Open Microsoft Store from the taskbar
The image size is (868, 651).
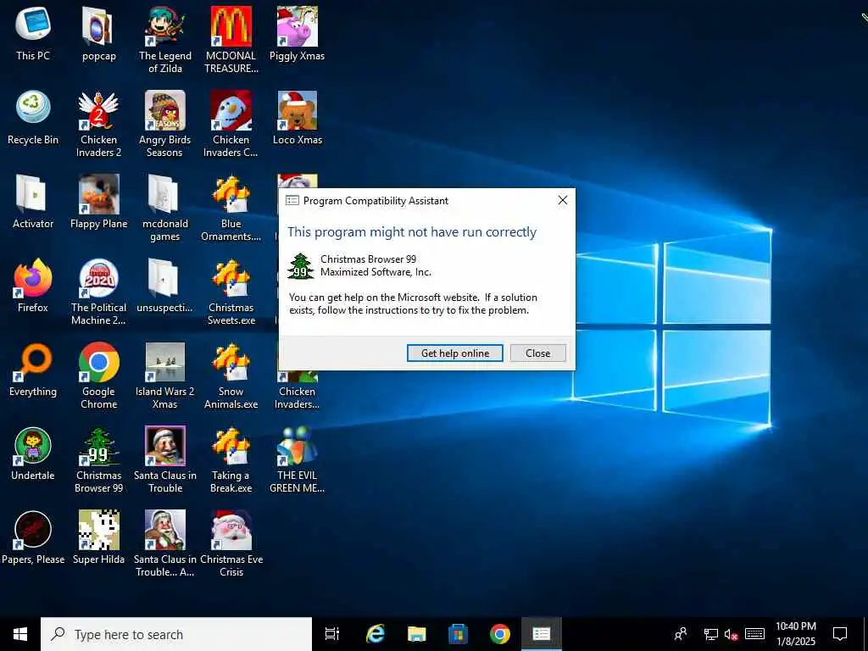click(x=458, y=634)
